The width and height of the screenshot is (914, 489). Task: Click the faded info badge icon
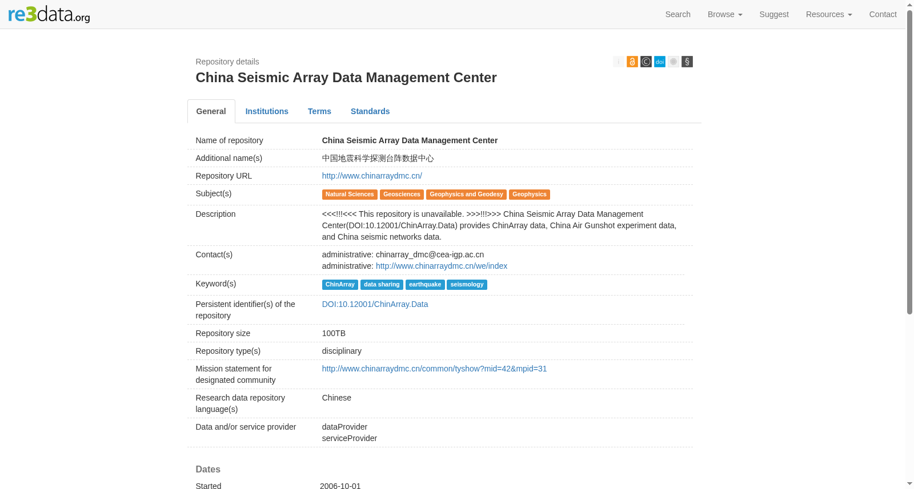click(618, 62)
